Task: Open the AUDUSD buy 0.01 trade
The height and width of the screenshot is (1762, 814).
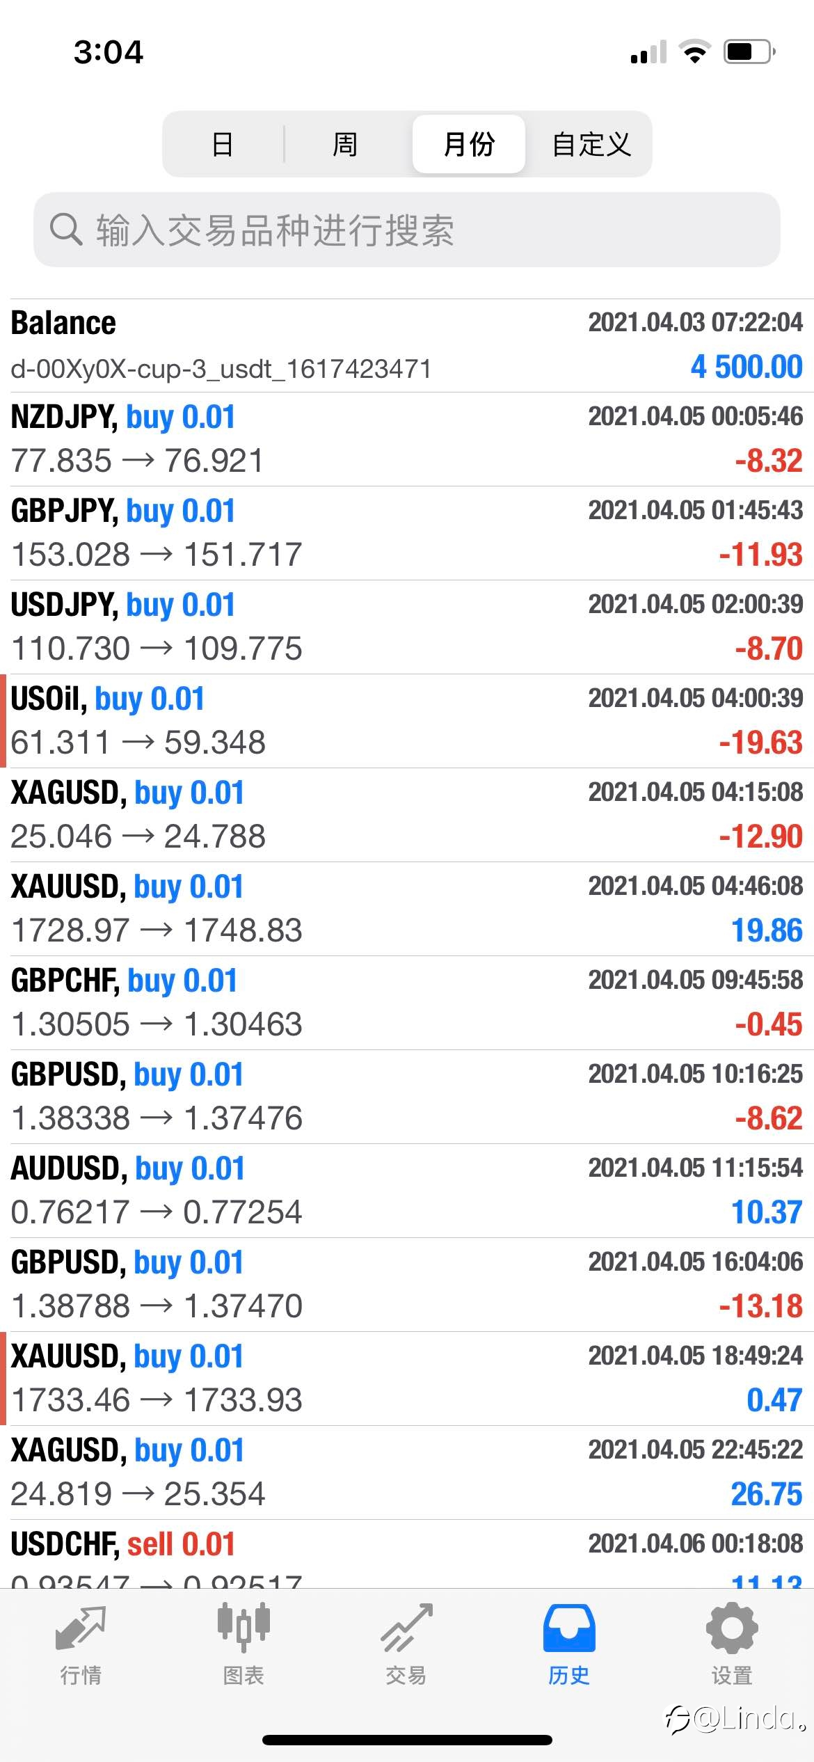Action: click(x=407, y=1191)
